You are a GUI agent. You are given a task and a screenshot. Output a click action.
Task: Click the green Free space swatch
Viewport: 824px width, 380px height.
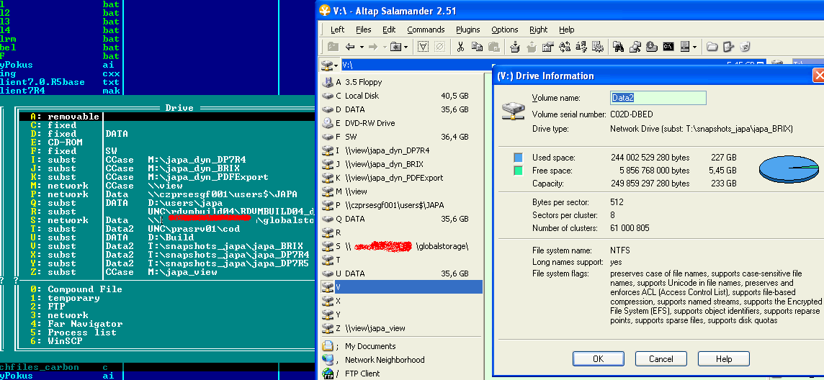point(519,171)
